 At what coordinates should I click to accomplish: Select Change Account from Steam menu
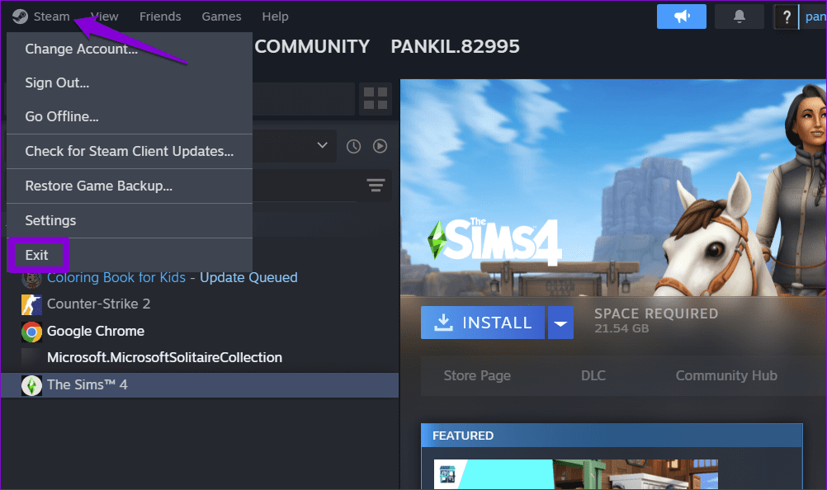tap(130, 49)
